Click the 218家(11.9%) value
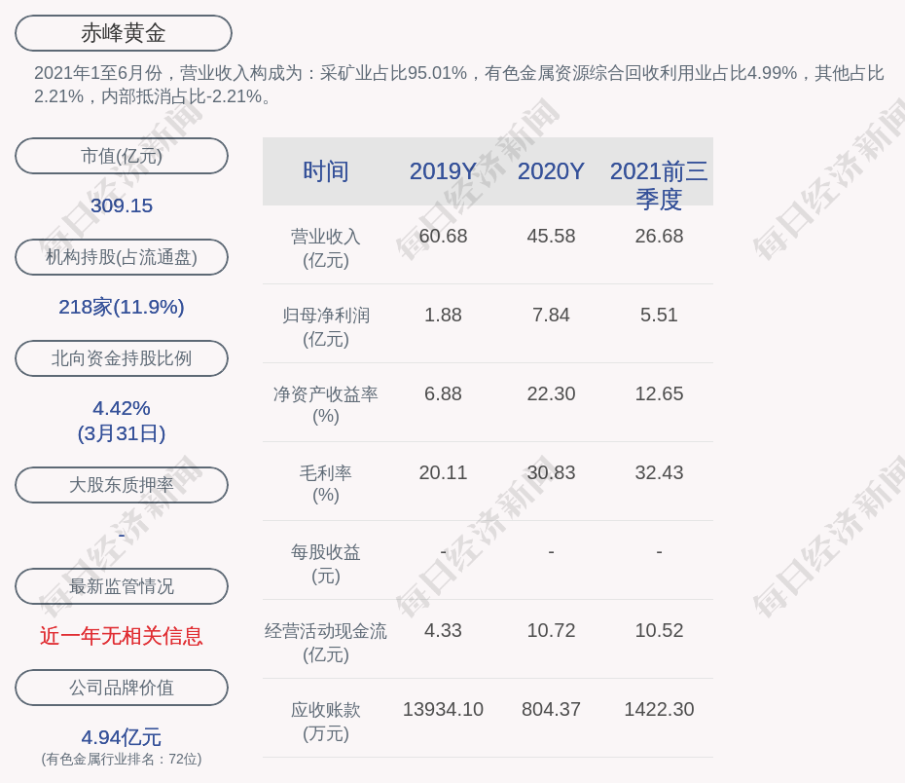The image size is (905, 783). 122,307
